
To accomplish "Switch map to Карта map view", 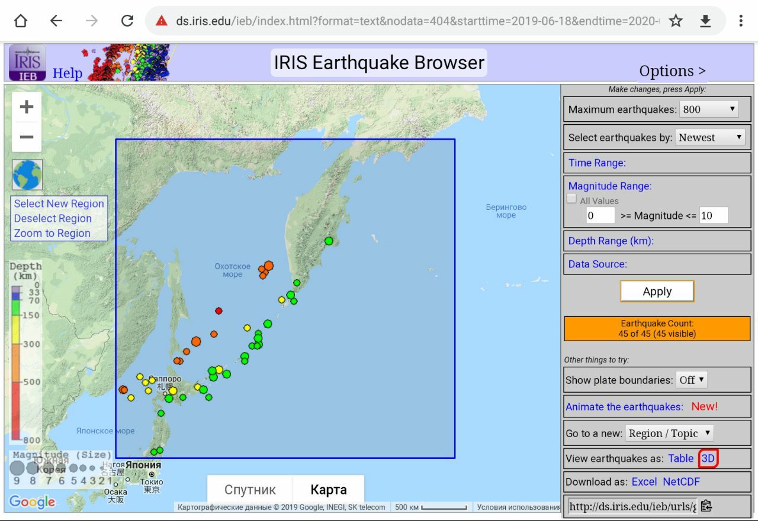I will 329,490.
